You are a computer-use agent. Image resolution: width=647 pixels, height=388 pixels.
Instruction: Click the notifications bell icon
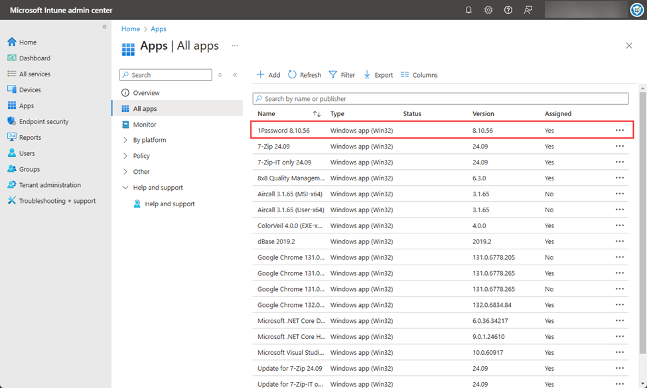click(468, 10)
